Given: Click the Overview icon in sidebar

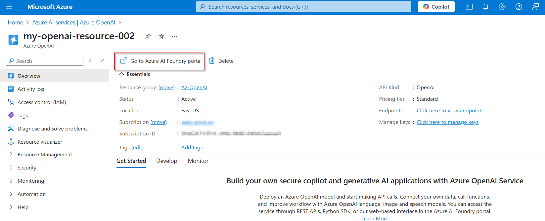Looking at the screenshot, I should click(x=11, y=76).
